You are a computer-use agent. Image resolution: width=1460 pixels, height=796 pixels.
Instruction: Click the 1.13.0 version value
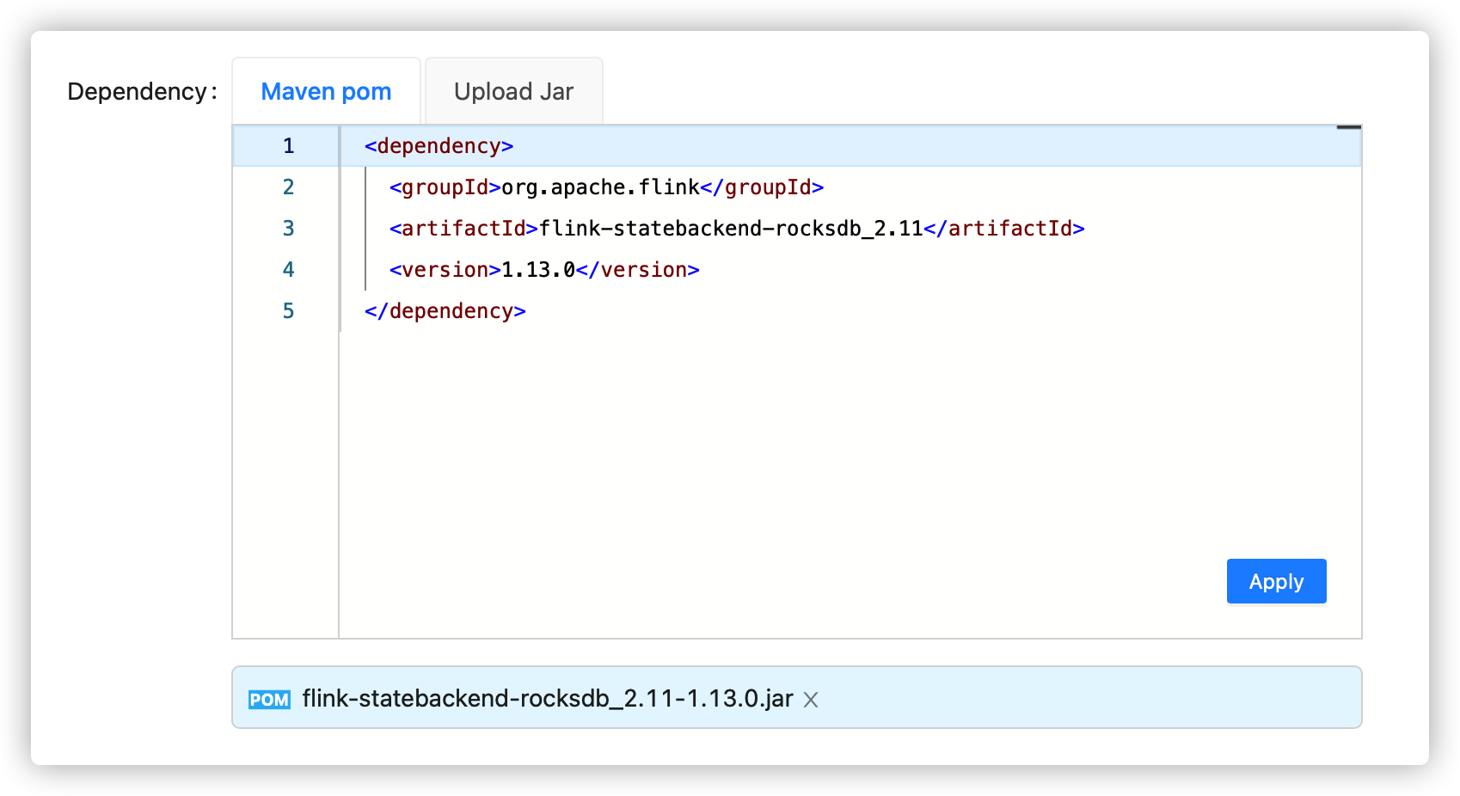(537, 270)
